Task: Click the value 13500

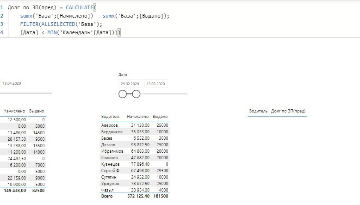Action: 39,146
